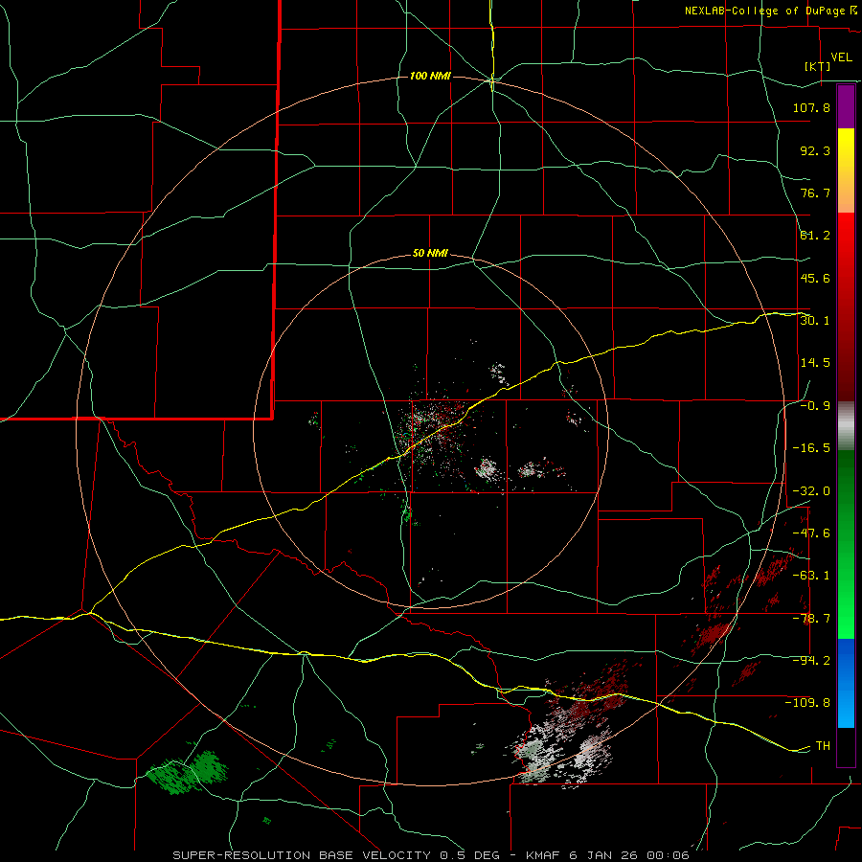The width and height of the screenshot is (862, 862).
Task: Click the large green velocity echo in southwest
Action: (188, 772)
